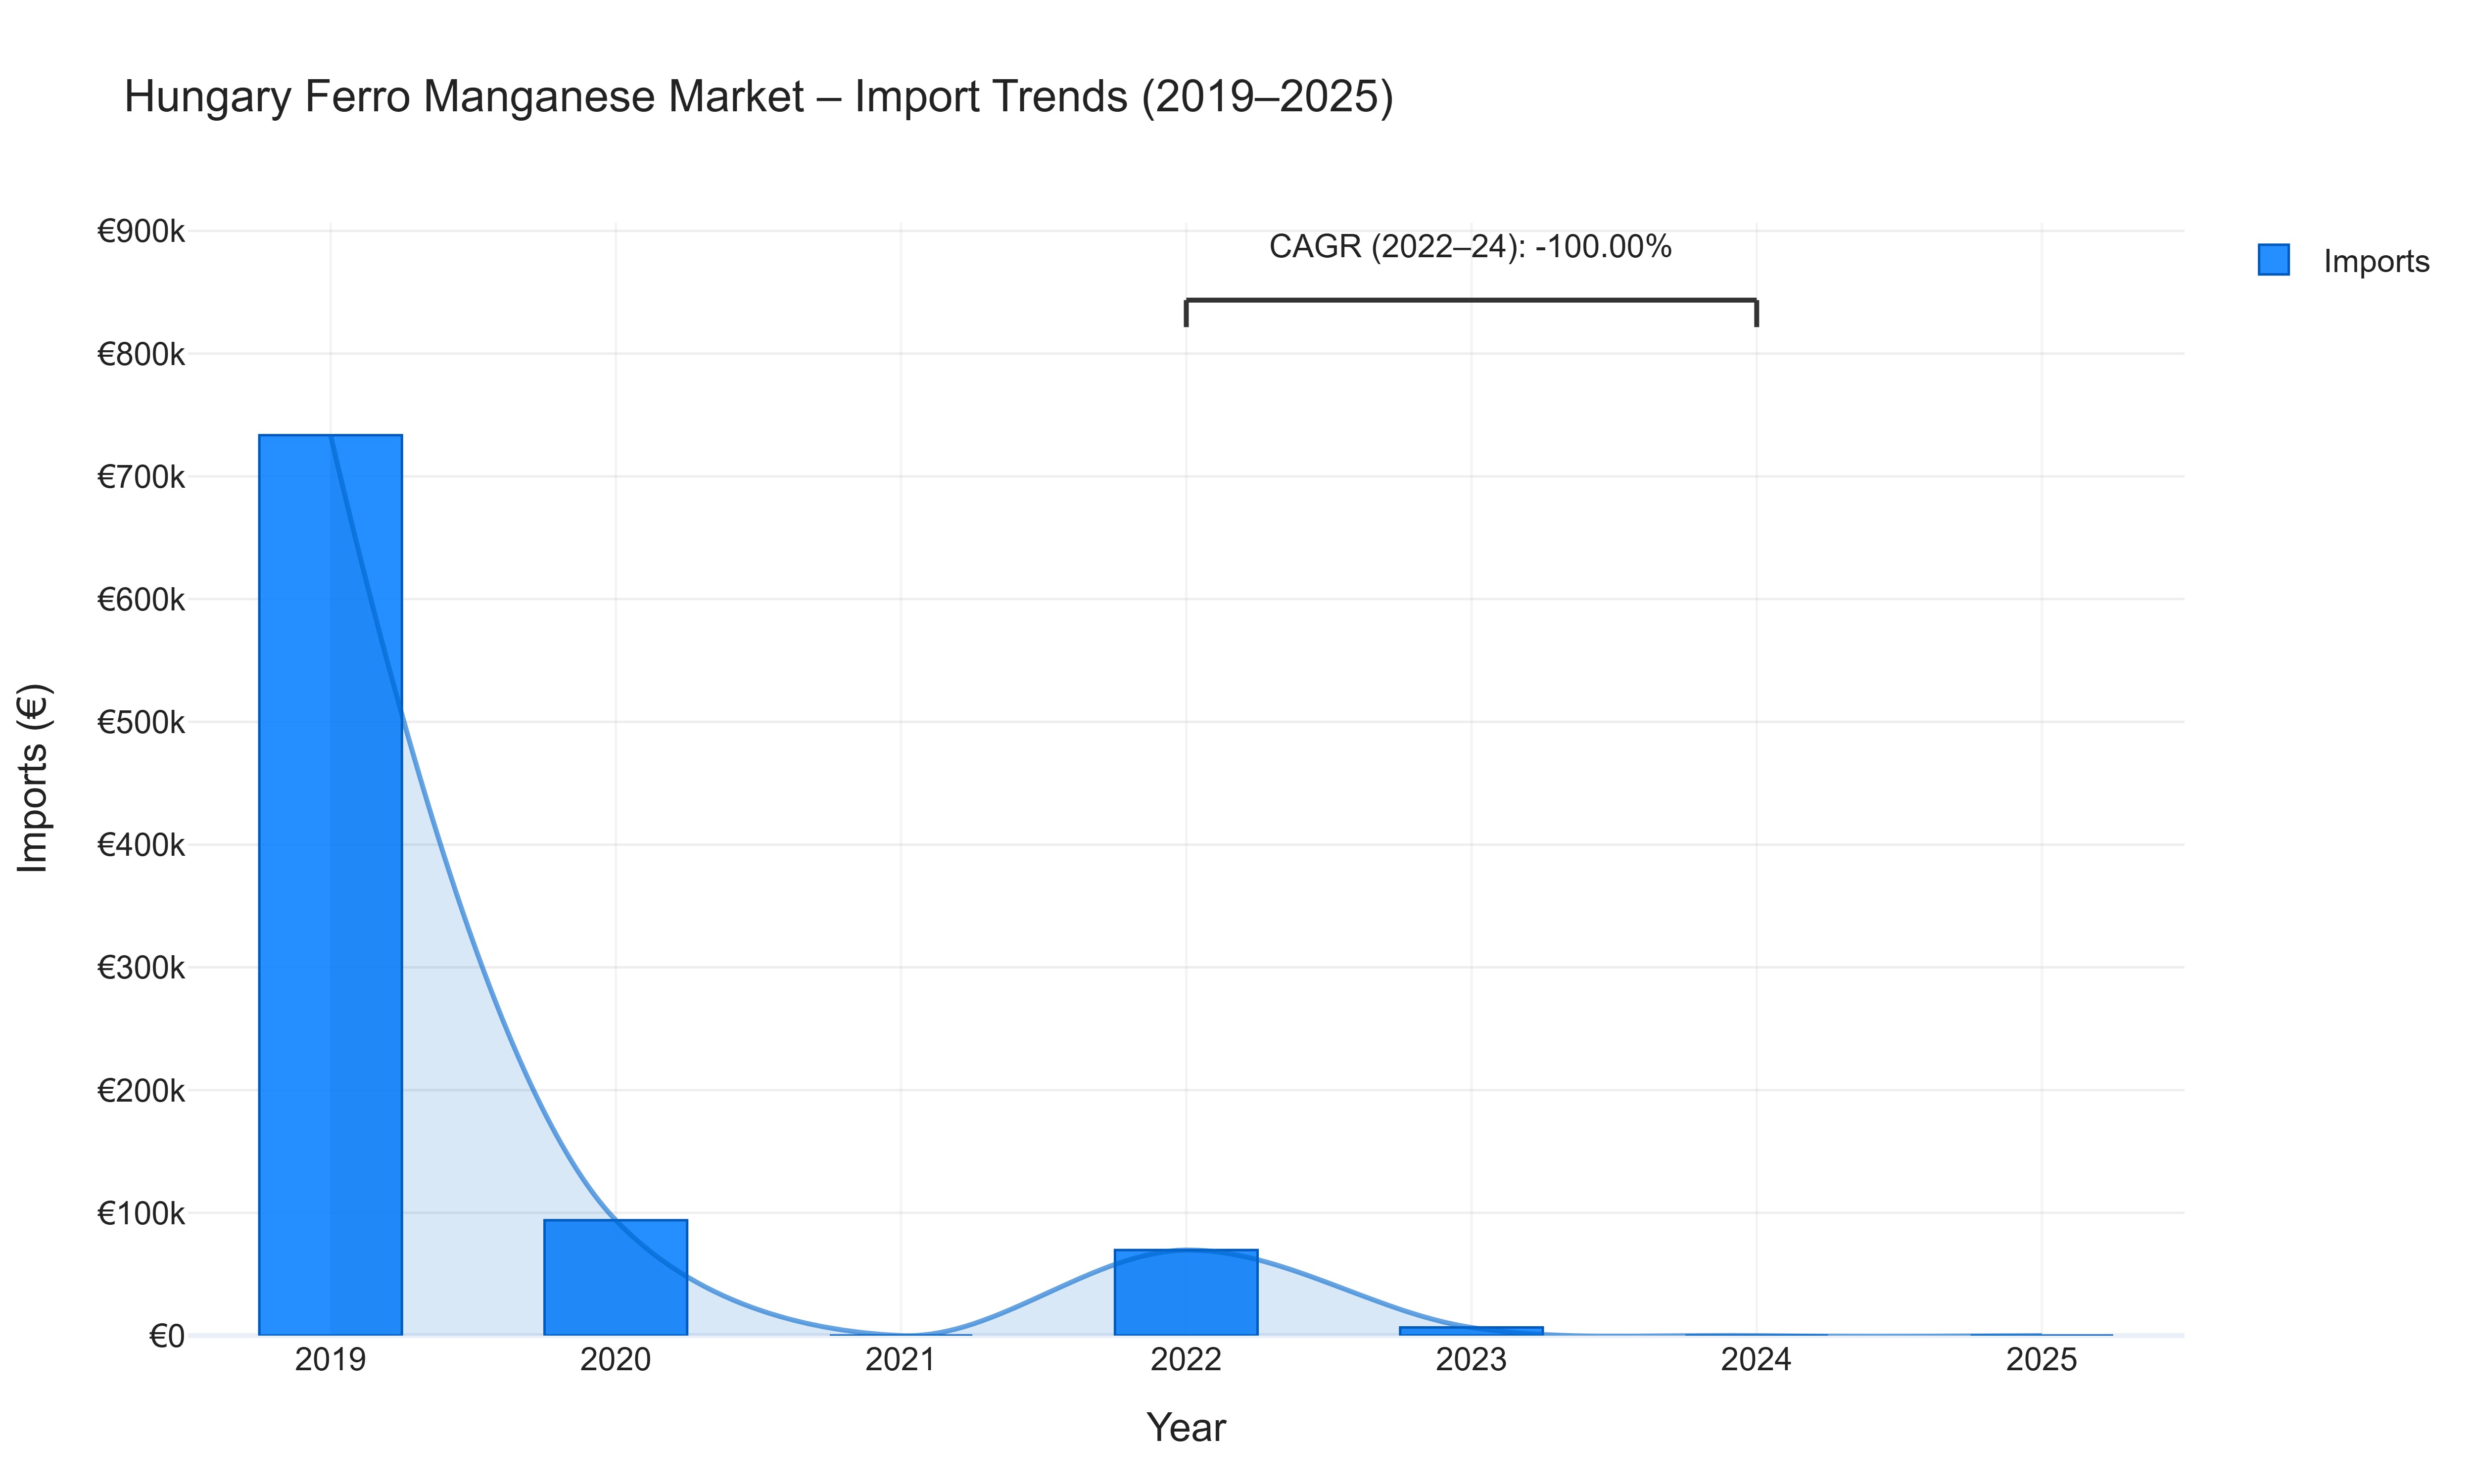Click the €700k y-axis tick label
The width and height of the screenshot is (2474, 1484).
pos(141,477)
